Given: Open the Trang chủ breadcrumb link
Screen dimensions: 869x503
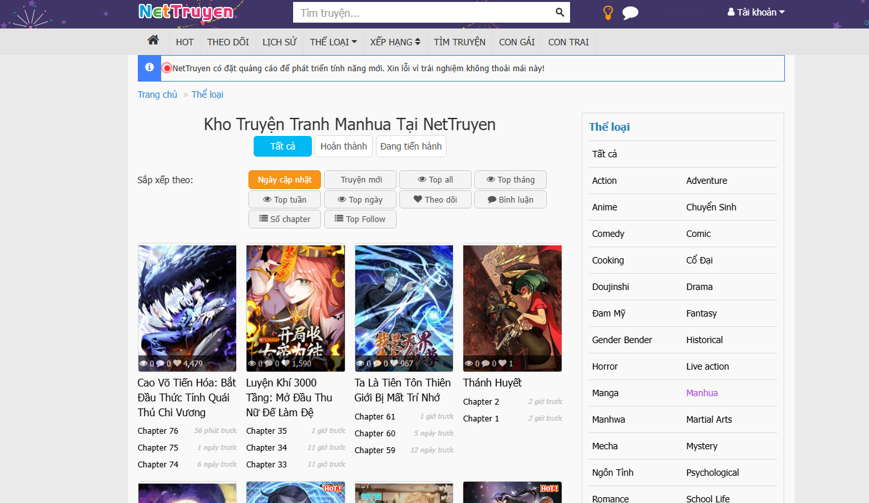Looking at the screenshot, I should coord(157,95).
